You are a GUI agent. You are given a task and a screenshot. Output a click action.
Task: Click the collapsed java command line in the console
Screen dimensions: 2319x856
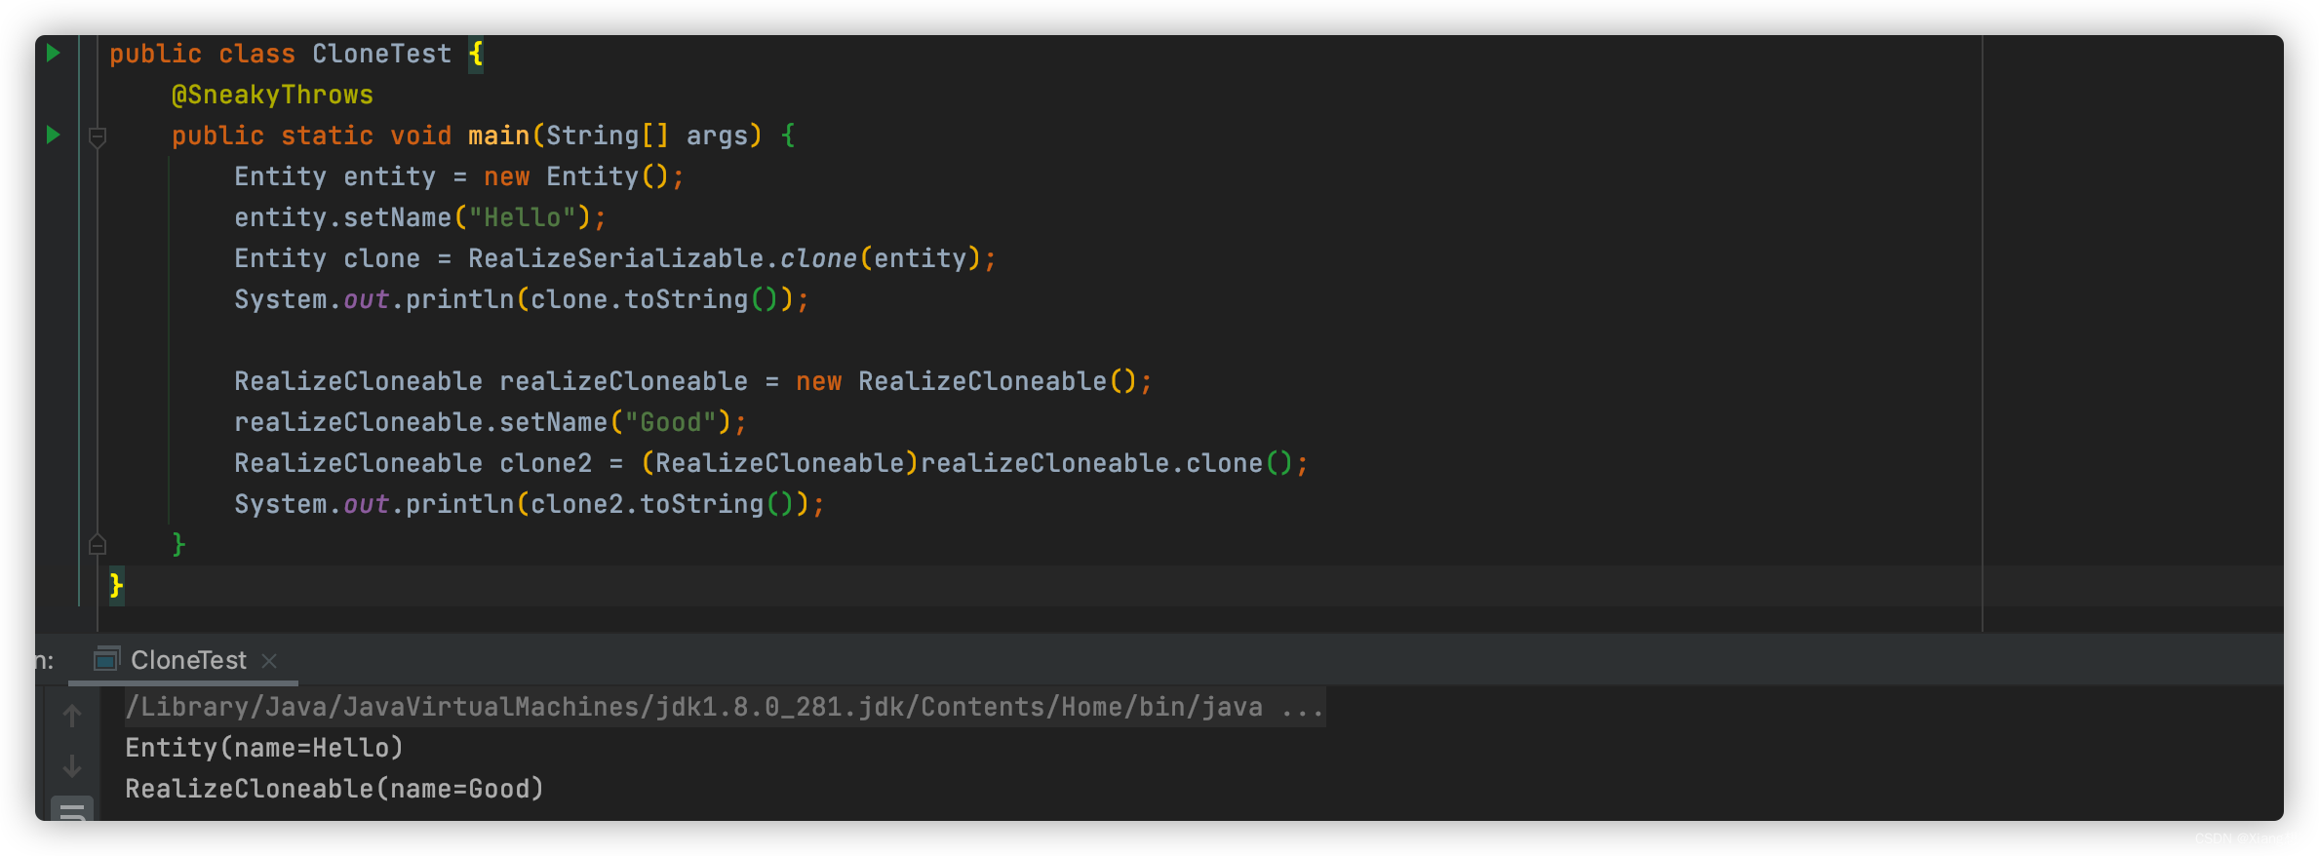click(725, 707)
